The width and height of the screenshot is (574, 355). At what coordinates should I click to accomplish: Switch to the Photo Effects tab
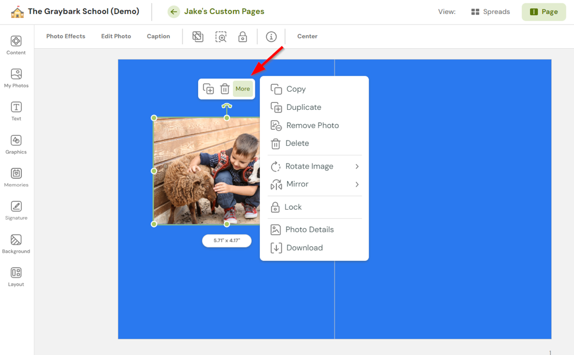coord(65,36)
